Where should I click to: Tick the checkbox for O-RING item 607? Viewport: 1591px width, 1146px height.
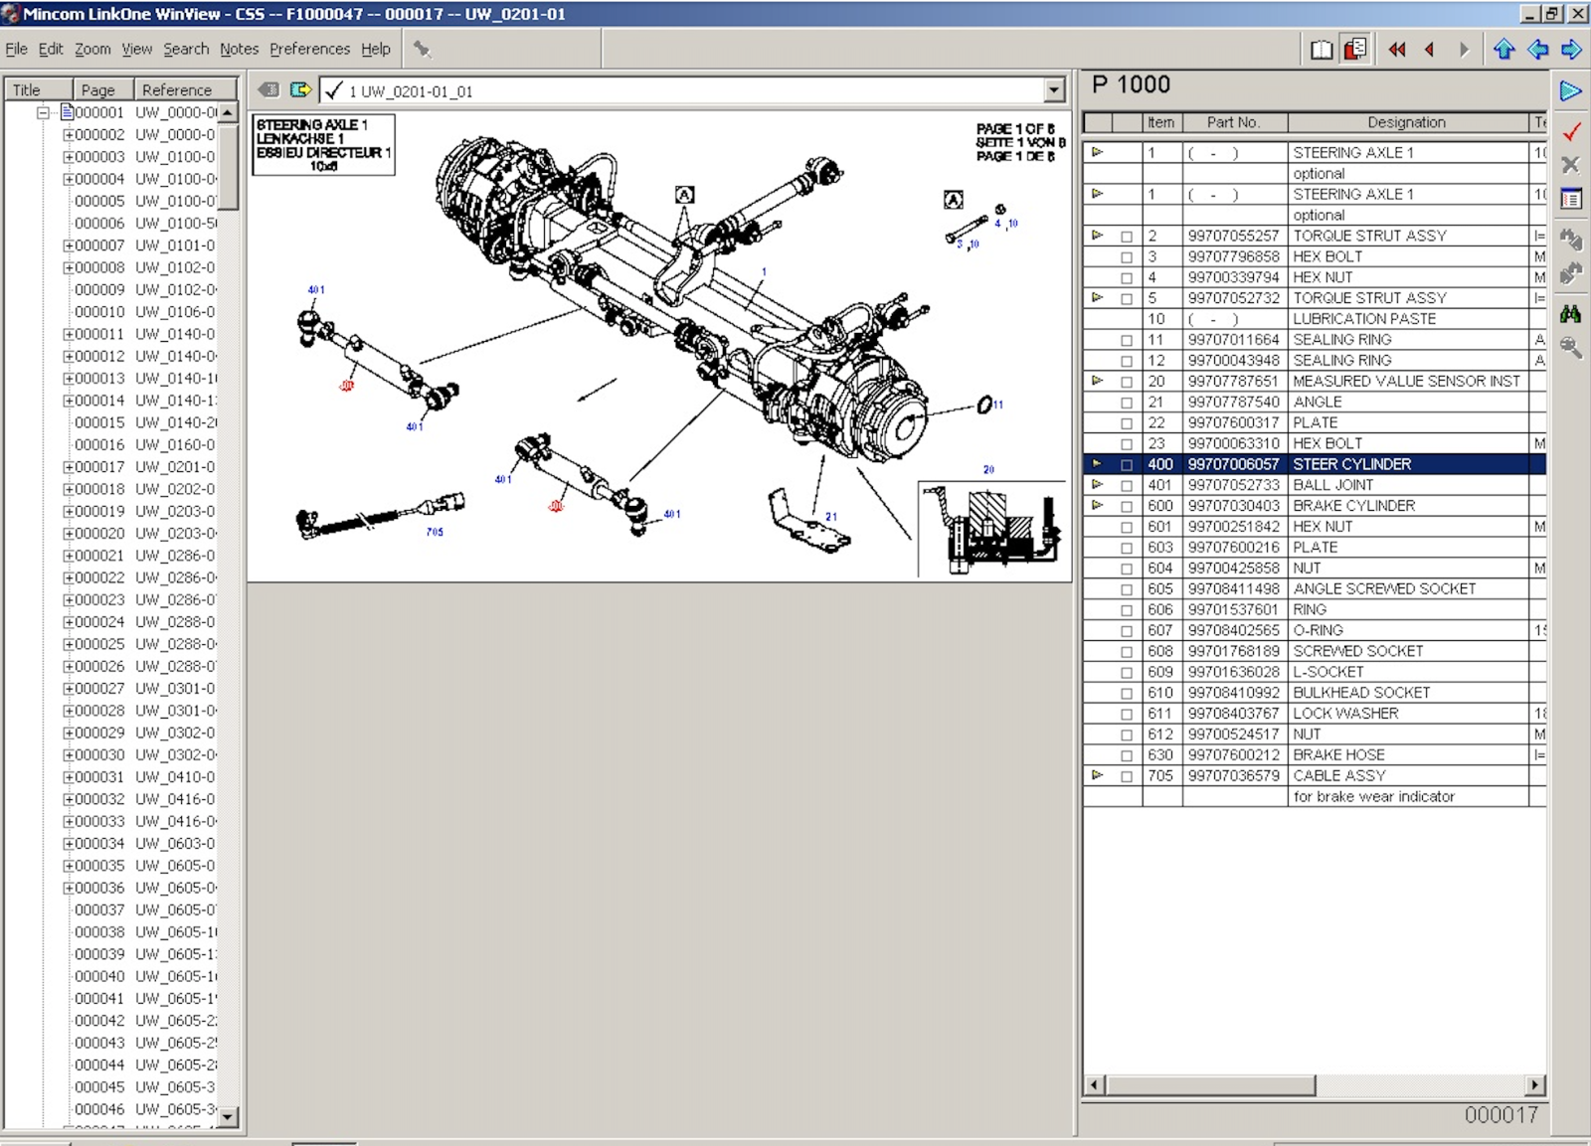1126,631
